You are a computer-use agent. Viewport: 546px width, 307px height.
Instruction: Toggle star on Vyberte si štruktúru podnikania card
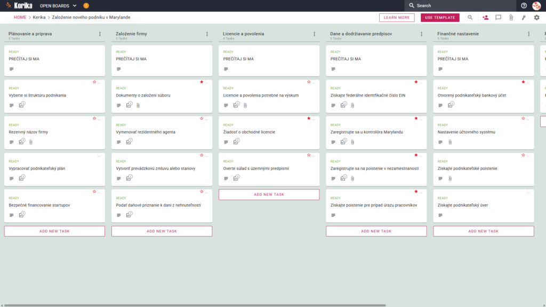coord(94,82)
